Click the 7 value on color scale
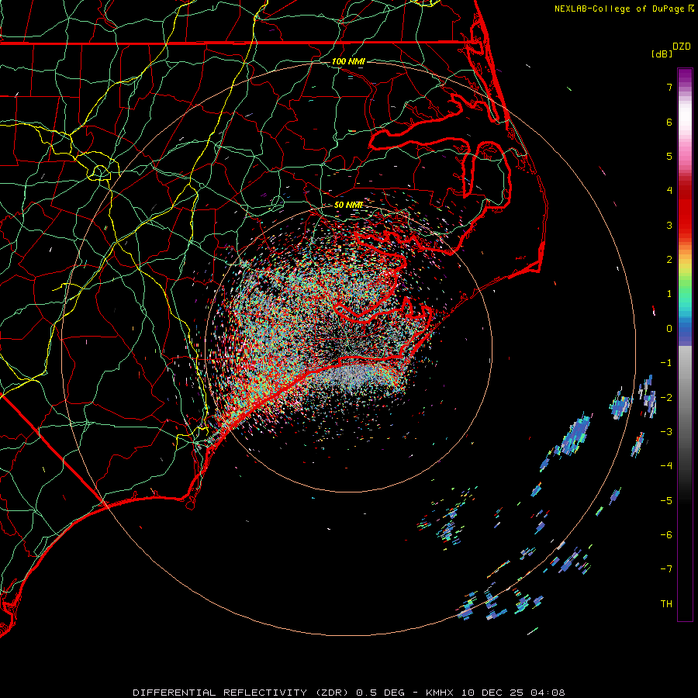698x698 pixels. (669, 87)
